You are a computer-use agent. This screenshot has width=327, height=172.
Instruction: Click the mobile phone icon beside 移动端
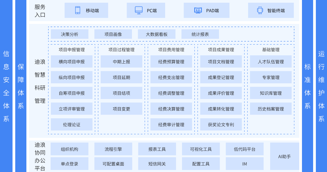tap(78, 10)
